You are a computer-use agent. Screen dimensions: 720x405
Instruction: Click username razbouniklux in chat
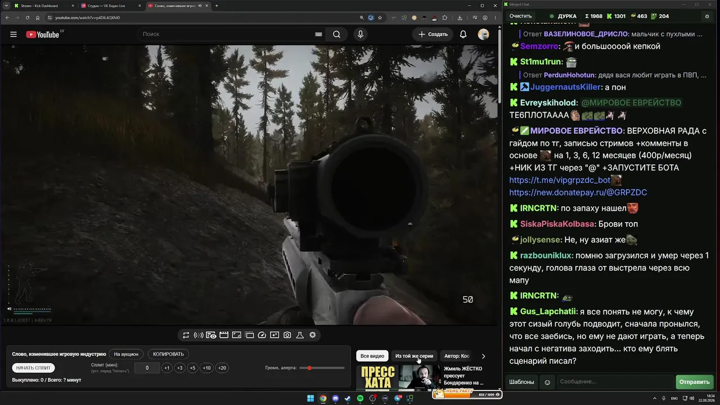(546, 255)
